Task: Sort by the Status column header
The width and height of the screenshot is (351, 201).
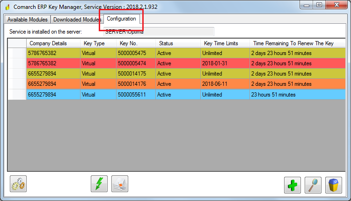Action: [x=178, y=43]
